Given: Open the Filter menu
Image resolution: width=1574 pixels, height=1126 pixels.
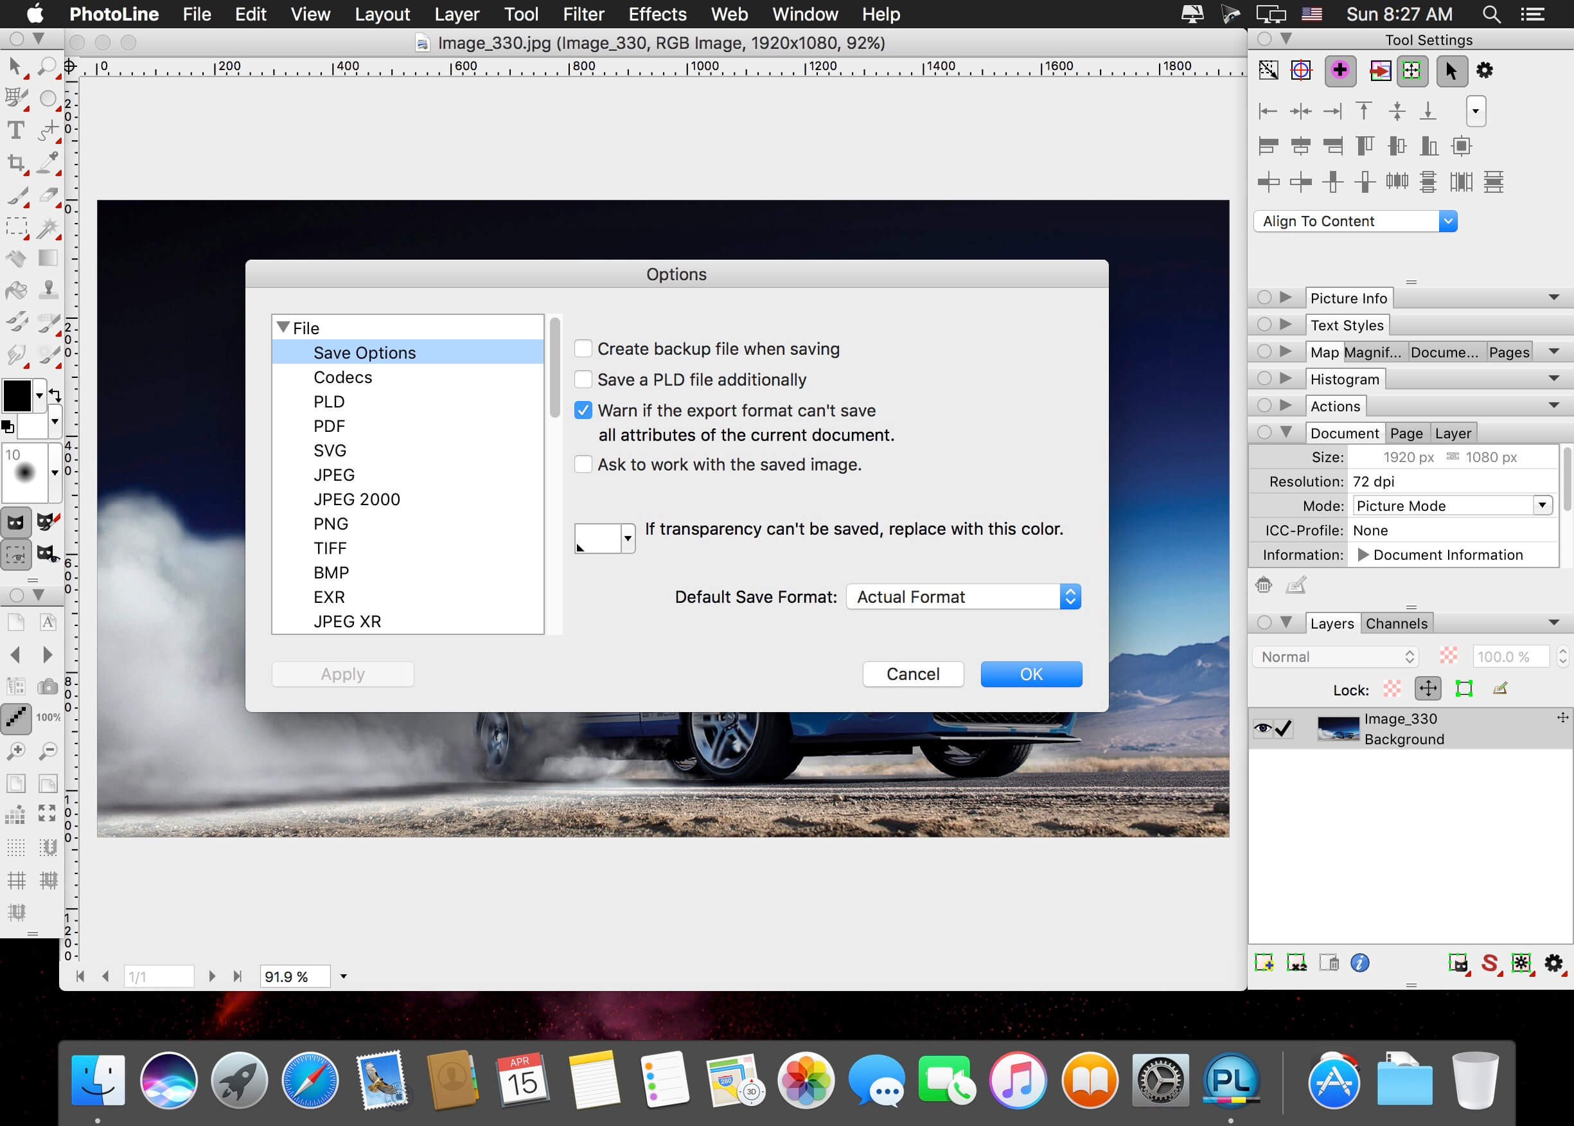Looking at the screenshot, I should pyautogui.click(x=583, y=14).
